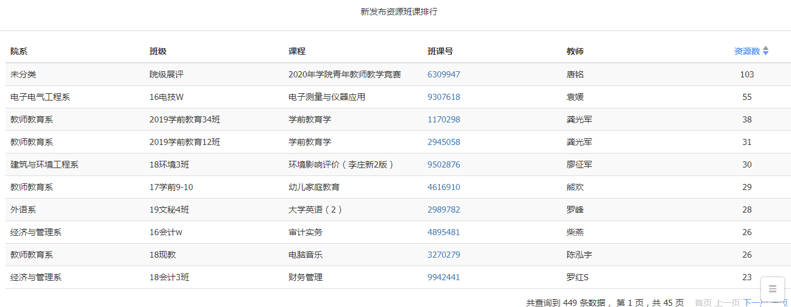
Task: Open class-course number 9307618
Action: click(x=444, y=97)
